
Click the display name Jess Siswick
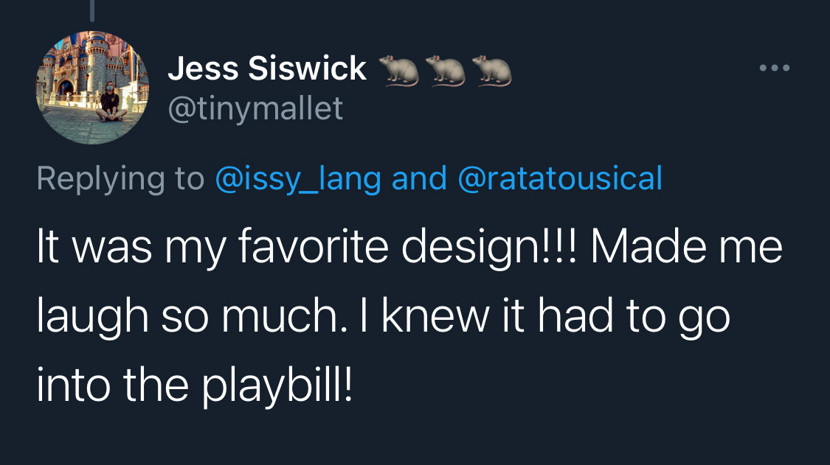tap(267, 69)
